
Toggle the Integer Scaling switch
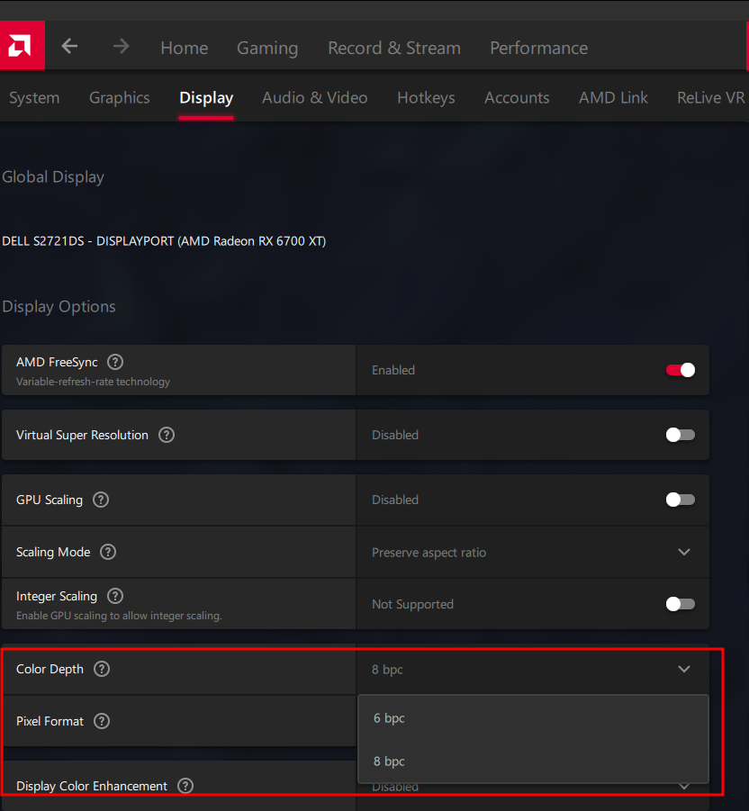[681, 604]
